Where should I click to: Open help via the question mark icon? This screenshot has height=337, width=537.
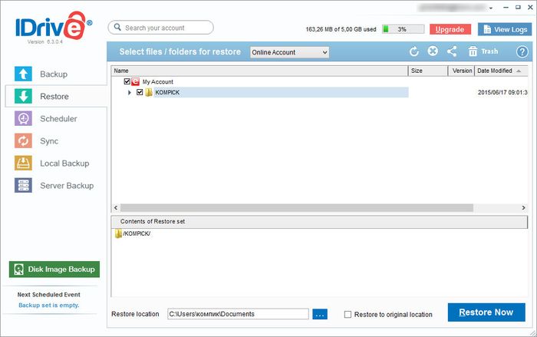coord(522,51)
